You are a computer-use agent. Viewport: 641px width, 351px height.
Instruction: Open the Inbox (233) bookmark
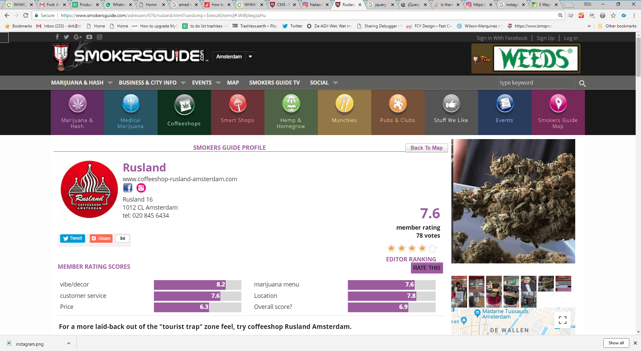coord(59,26)
